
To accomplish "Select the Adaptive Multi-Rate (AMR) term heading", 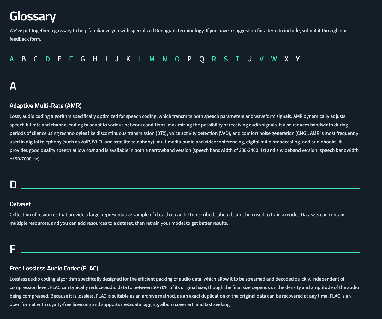I will (x=45, y=106).
